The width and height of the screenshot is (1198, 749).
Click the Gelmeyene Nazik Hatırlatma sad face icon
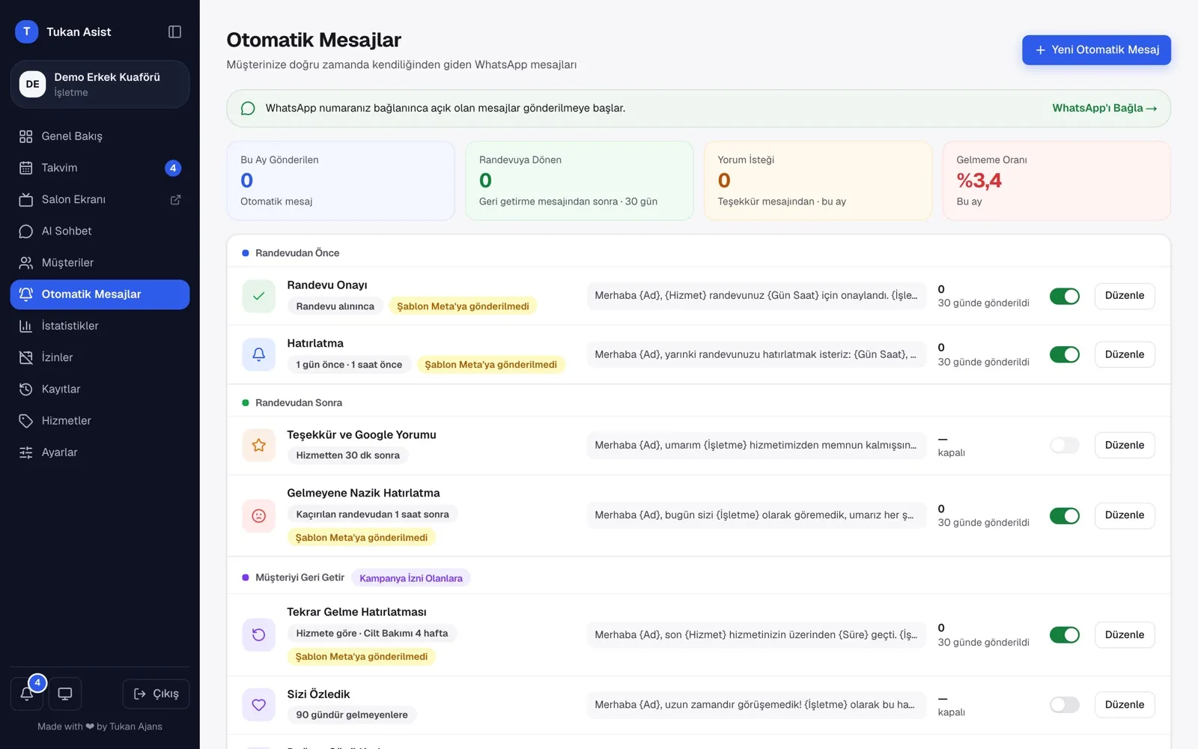pos(258,515)
